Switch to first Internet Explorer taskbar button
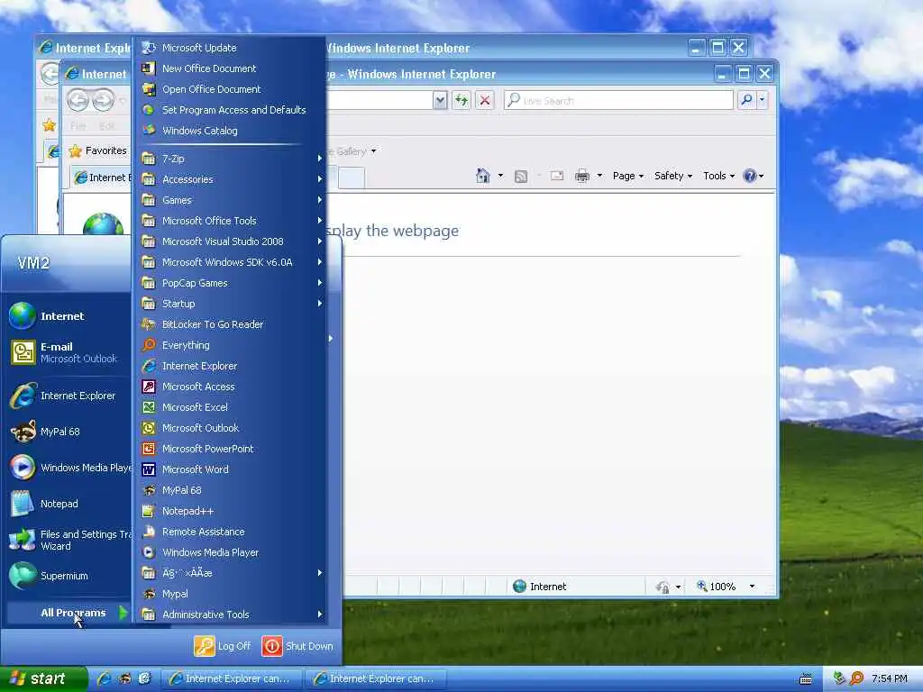 click(233, 678)
